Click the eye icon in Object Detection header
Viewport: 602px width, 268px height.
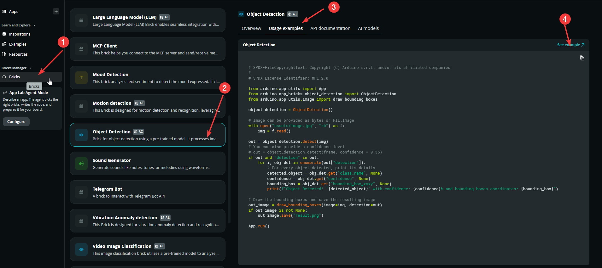point(241,14)
